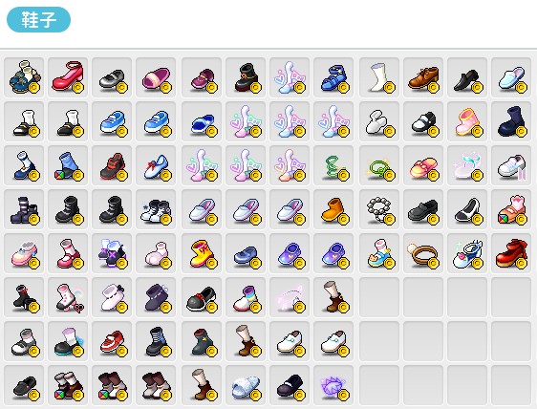The height and width of the screenshot is (409, 537).
Task: Select the green spiral vine anklet
Action: coord(333,165)
